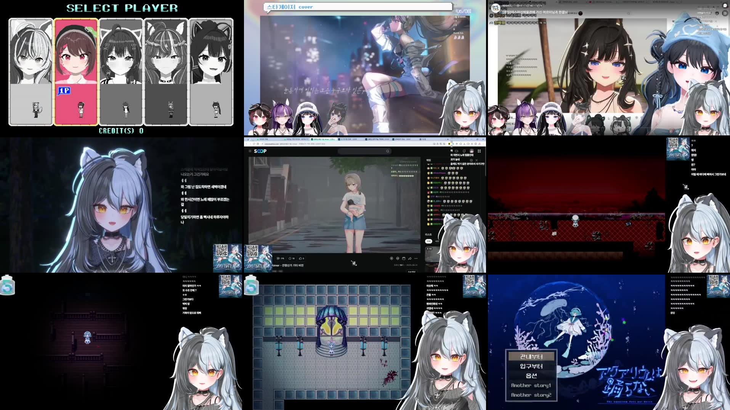Image resolution: width=730 pixels, height=410 pixels.
Task: Open the three-dot more options menu
Action: (x=416, y=259)
